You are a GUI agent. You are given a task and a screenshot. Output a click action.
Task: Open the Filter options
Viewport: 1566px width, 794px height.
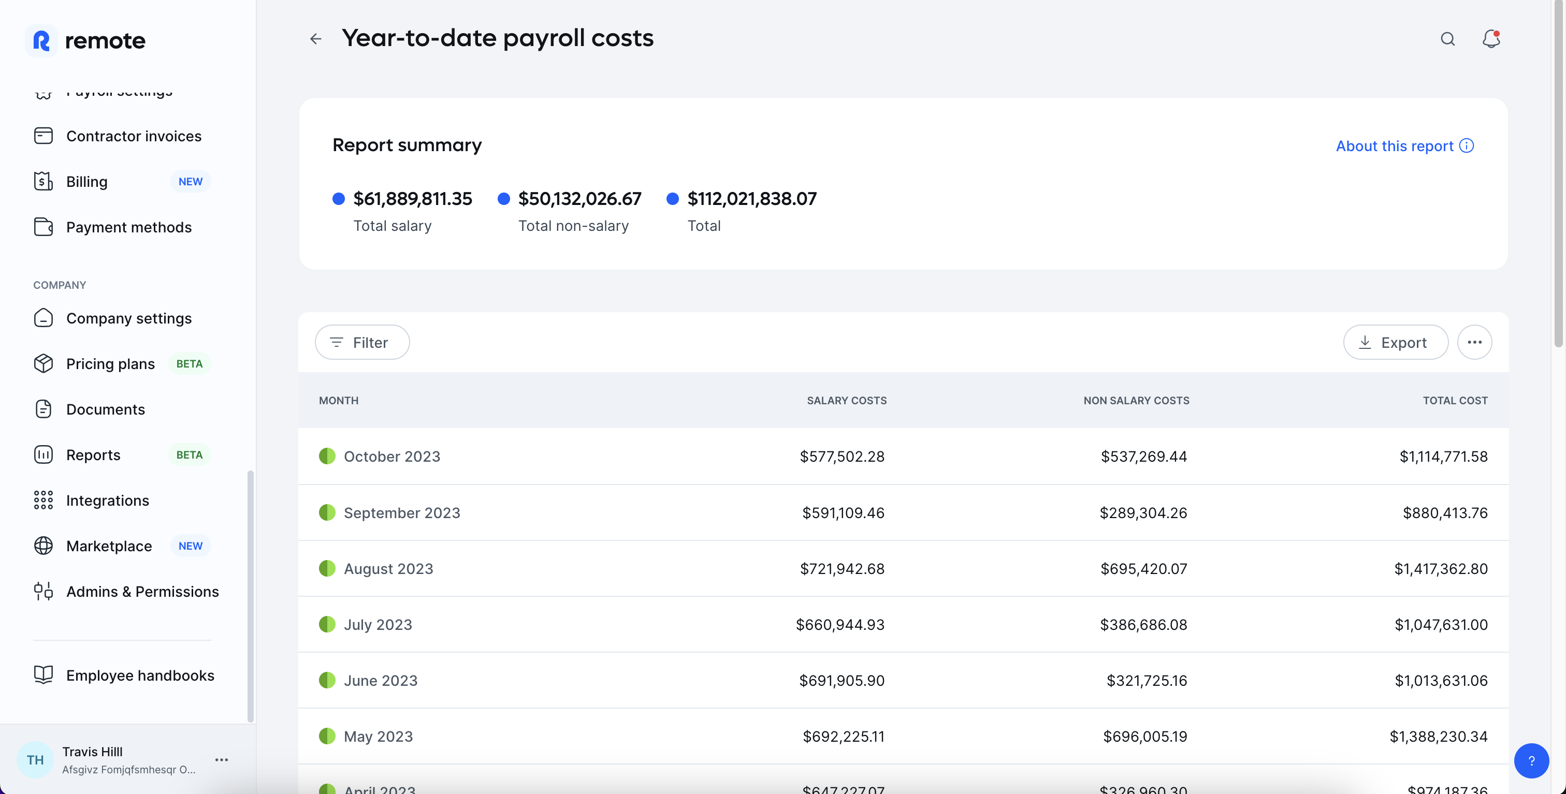pos(363,342)
